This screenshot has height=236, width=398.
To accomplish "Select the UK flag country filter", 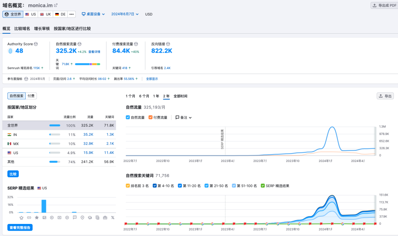I will 45,14.
